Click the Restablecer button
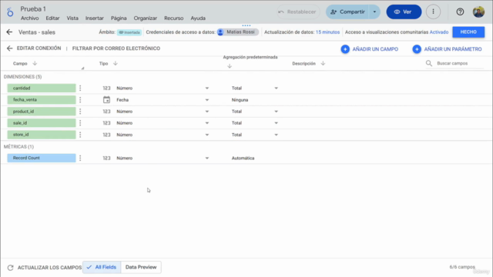Viewport: 493px width, 277px height. pos(298,12)
